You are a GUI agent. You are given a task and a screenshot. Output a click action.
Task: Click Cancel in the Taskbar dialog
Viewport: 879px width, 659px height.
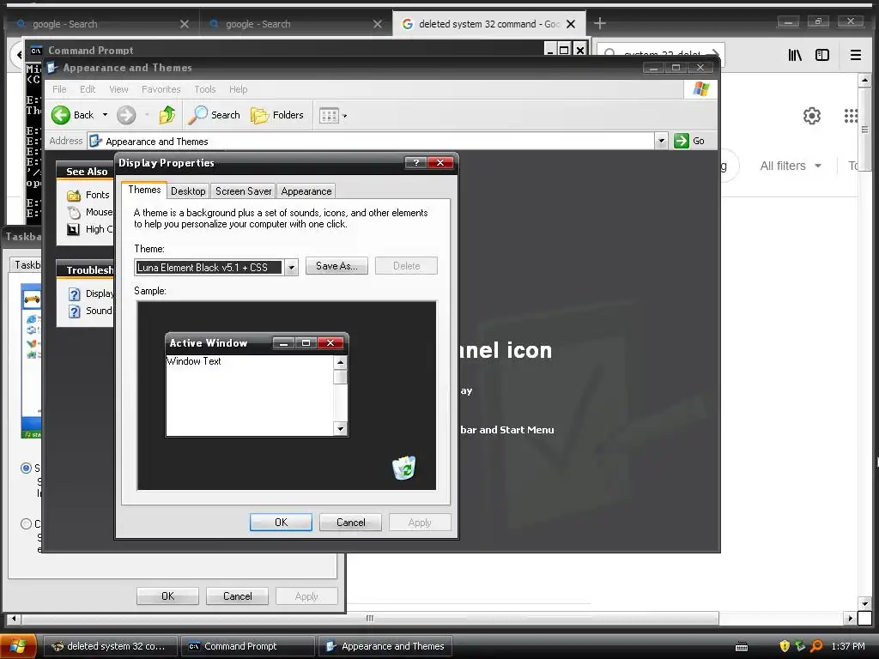click(x=237, y=596)
